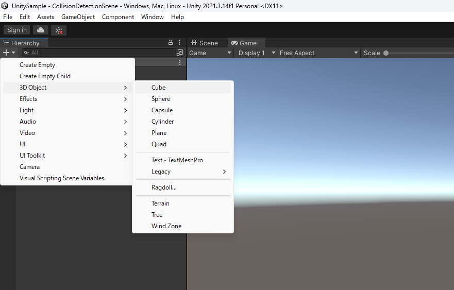Screen dimensions: 454x290
Task: Click the Scale slider handle
Action: [x=386, y=53]
